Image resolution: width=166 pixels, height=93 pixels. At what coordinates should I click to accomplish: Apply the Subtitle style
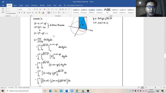[115, 11]
